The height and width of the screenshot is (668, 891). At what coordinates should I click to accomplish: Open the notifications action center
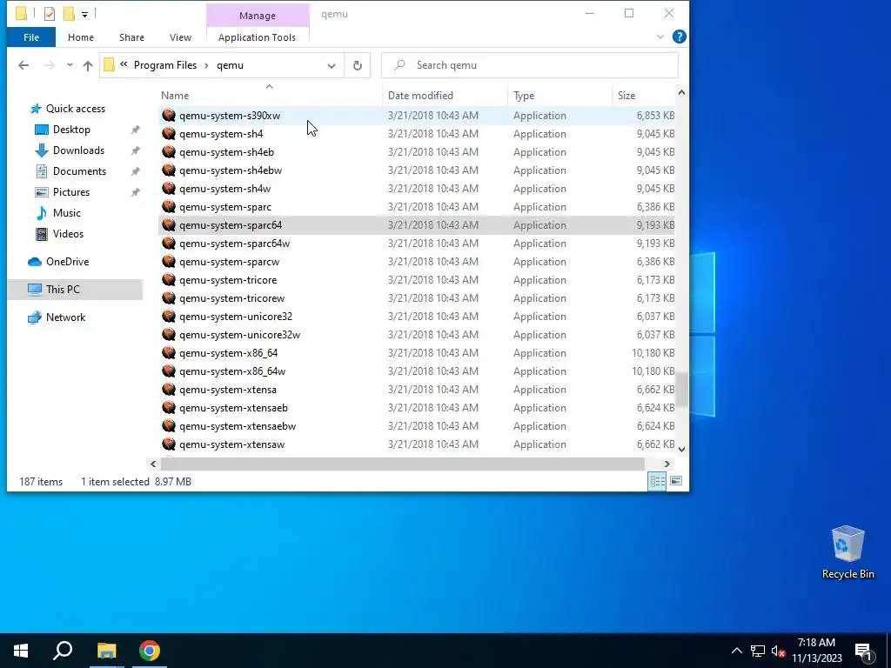(864, 651)
